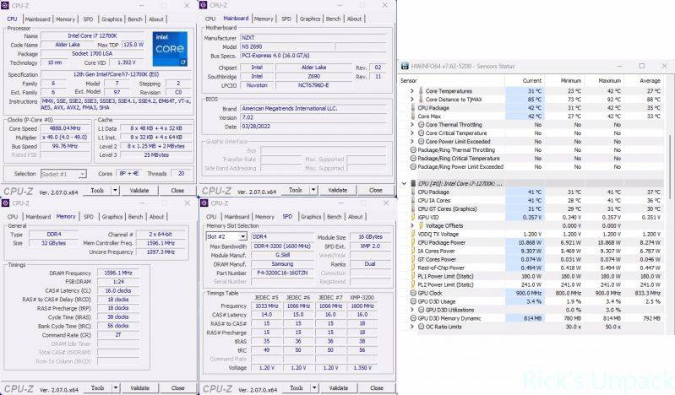This screenshot has height=395, width=675.
Task: Open Bench tab in the Mainboard CPU-Z window
Action: (333, 19)
